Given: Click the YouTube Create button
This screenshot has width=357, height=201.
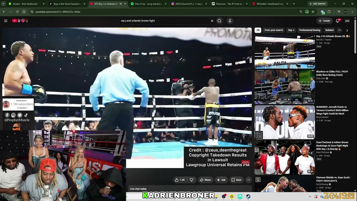Looking at the screenshot, I should [x=324, y=21].
